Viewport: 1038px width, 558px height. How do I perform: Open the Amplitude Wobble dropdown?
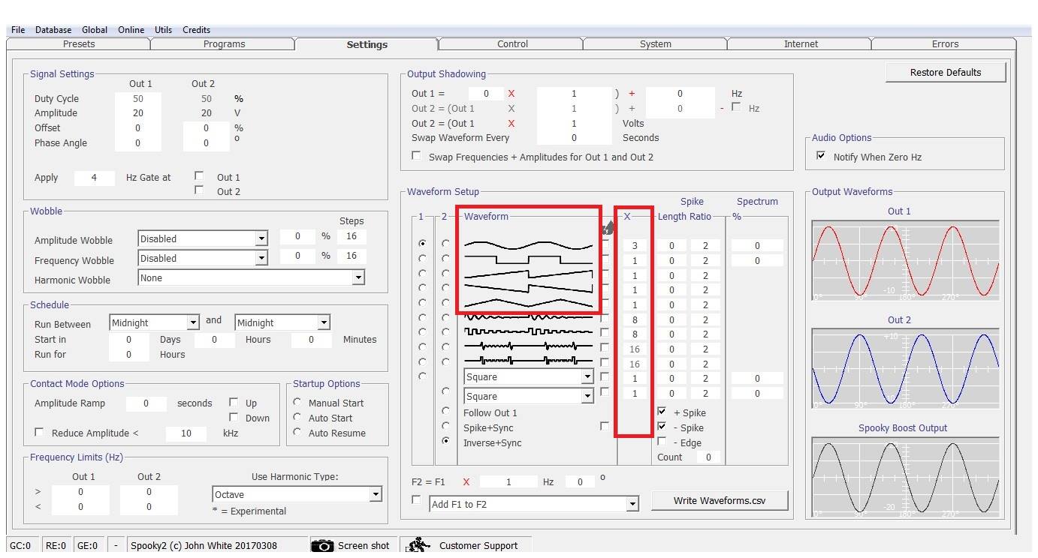click(x=261, y=239)
